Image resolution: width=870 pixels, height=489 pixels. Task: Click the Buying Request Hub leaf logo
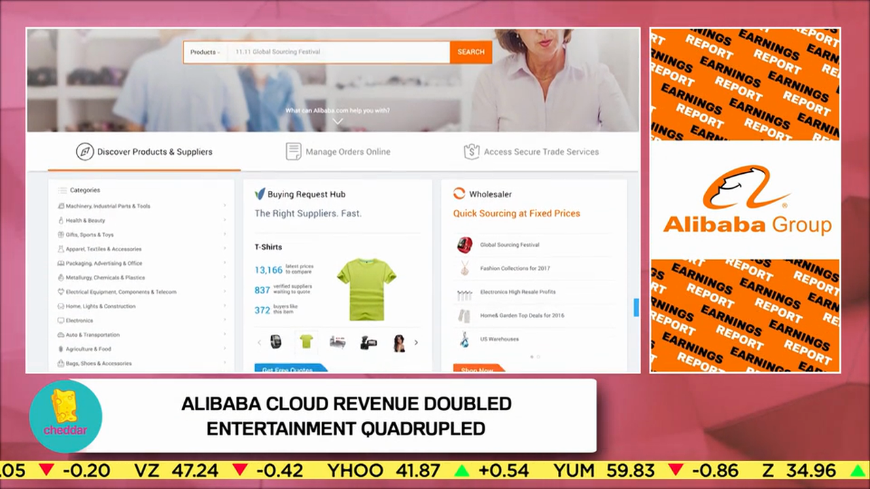point(260,194)
